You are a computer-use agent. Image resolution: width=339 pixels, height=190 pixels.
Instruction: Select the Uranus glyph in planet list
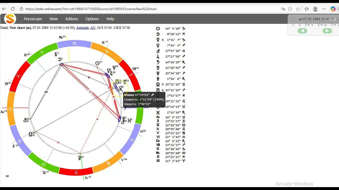[x=158, y=68]
